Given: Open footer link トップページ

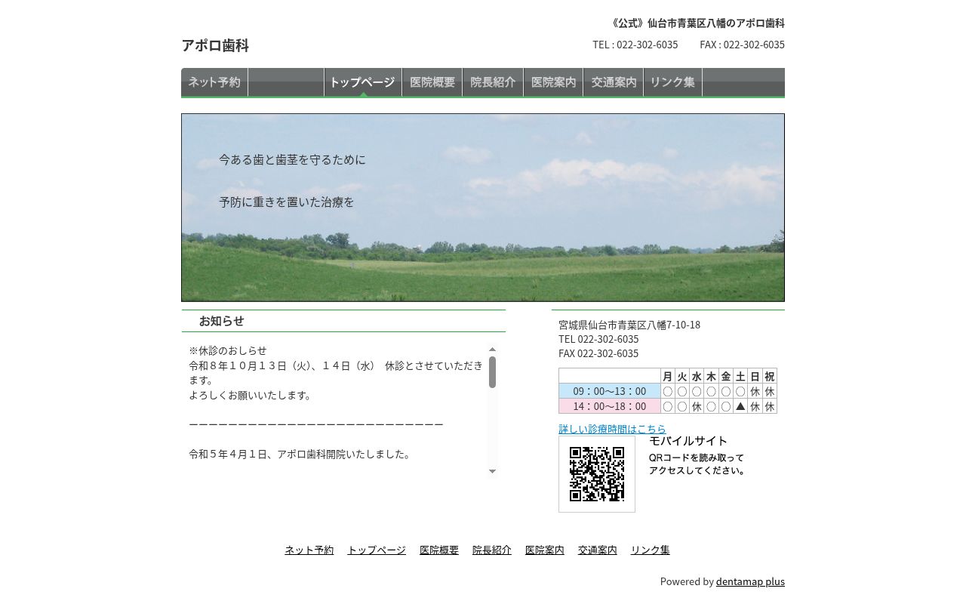Looking at the screenshot, I should 377,550.
